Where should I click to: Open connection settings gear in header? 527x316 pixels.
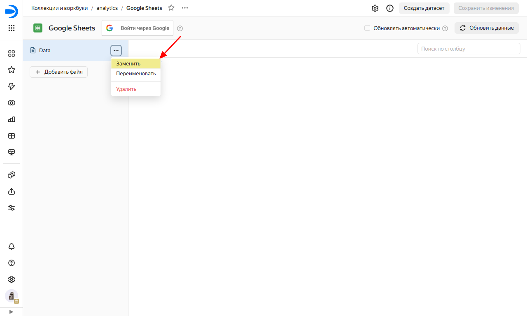[375, 8]
